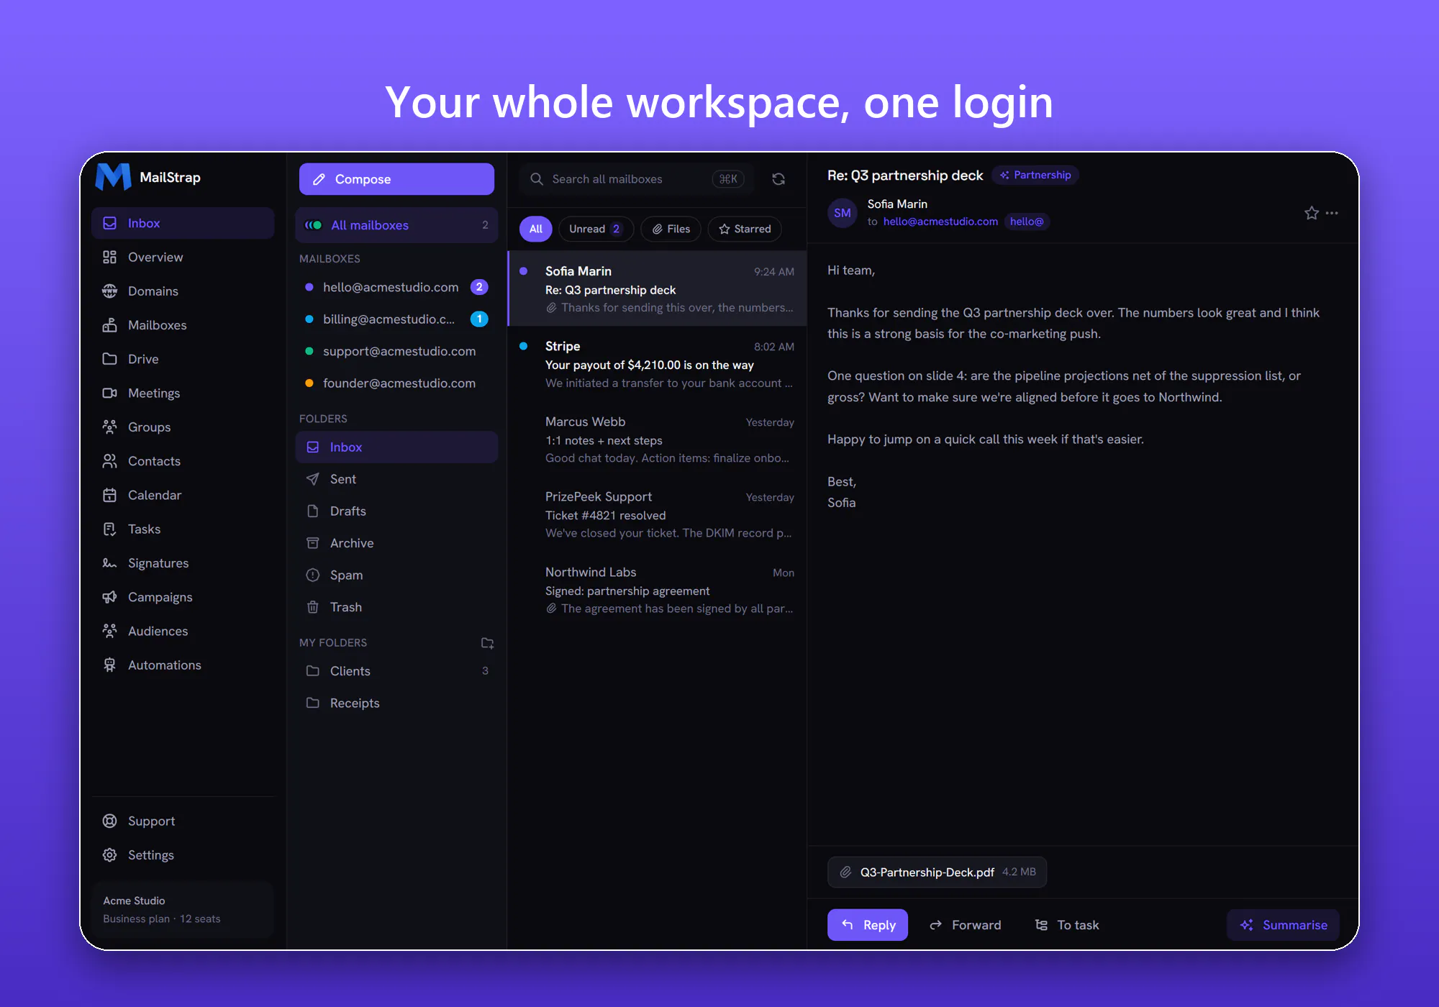This screenshot has width=1439, height=1007.
Task: Show the All filter tab
Action: pyautogui.click(x=536, y=229)
